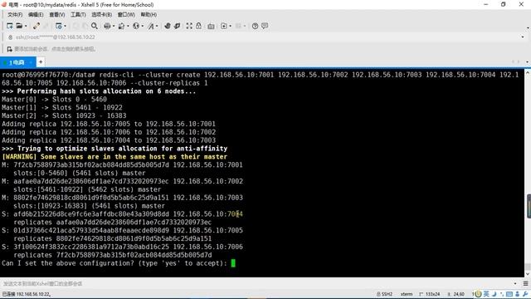Screen dimensions: 531x299
Task: Toggle the IME moon half-width icon
Action: [x=494, y=294]
